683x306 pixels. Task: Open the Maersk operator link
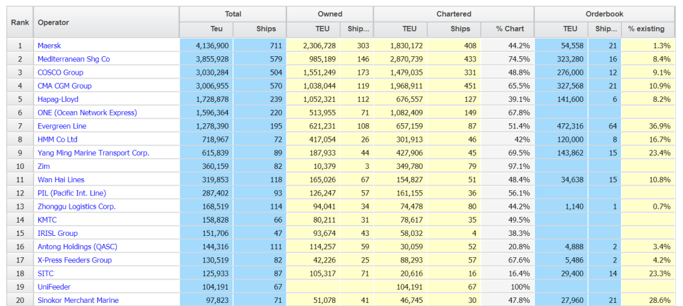click(49, 46)
